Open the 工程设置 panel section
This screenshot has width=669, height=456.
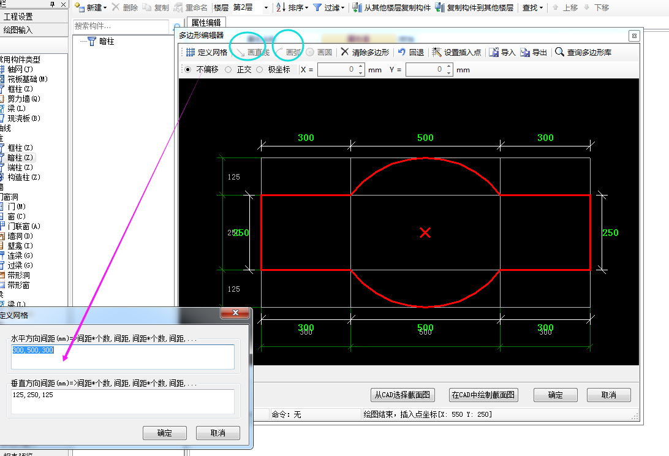(34, 17)
